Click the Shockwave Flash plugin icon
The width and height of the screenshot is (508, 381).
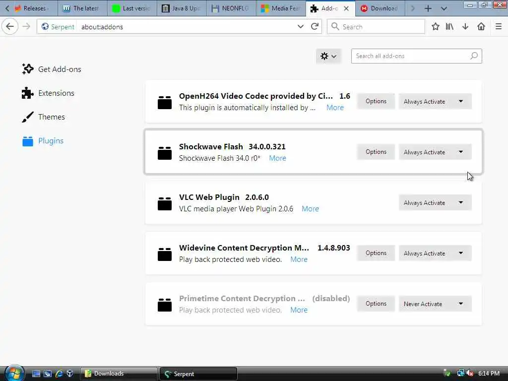click(165, 153)
